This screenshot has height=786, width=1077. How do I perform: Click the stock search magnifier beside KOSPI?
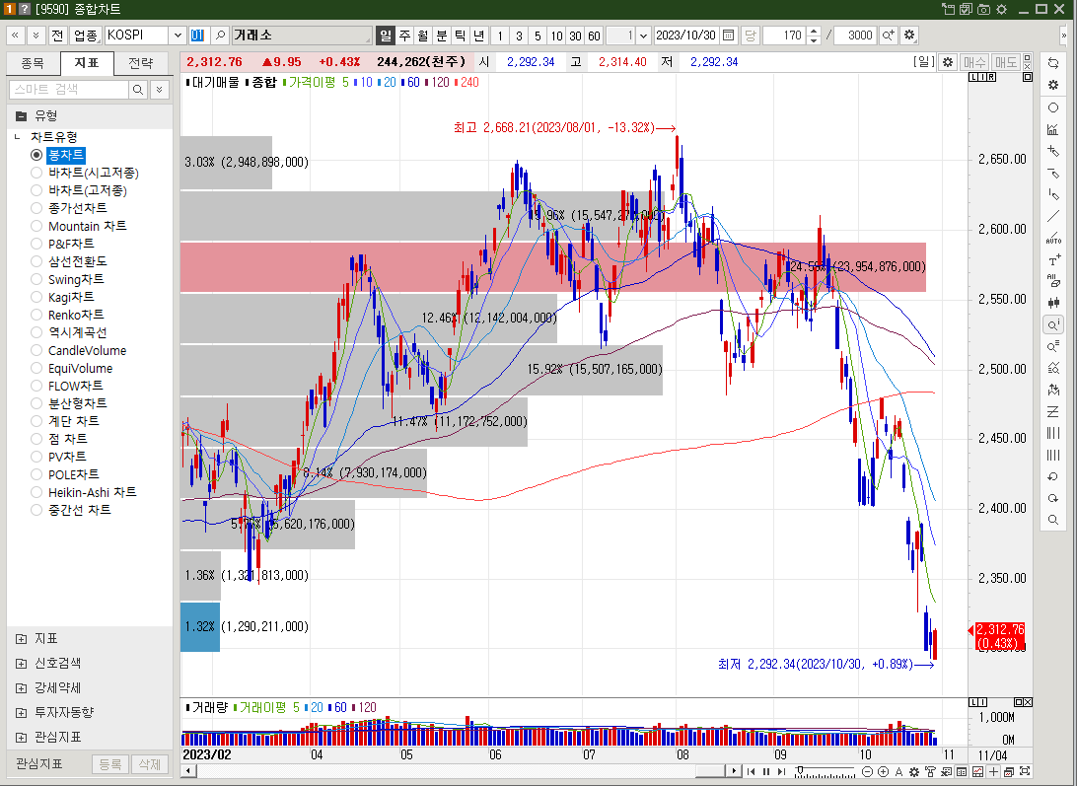tap(220, 36)
